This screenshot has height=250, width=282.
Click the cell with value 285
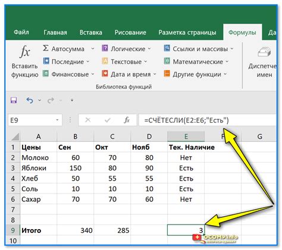pyautogui.click(x=112, y=230)
